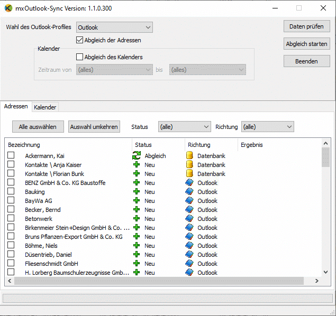Image resolution: width=336 pixels, height=316 pixels.
Task: Select checkbox for BENZ GmbH & Co. KG Baustoffe
Action: tap(11, 182)
